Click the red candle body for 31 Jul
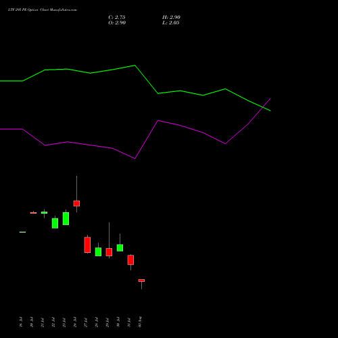 130,260
